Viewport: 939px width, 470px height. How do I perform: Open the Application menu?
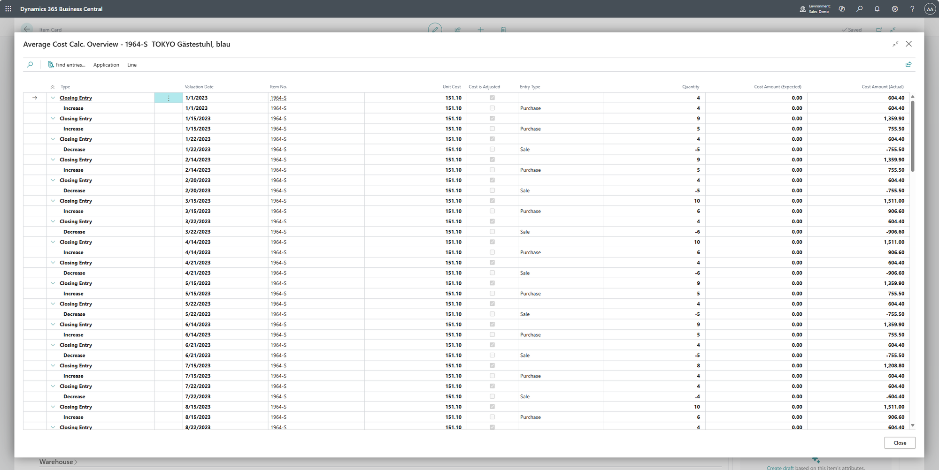click(x=106, y=65)
